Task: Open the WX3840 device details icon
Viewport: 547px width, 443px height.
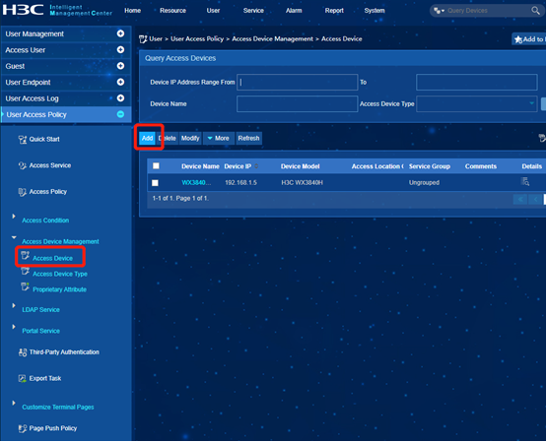Action: [525, 181]
